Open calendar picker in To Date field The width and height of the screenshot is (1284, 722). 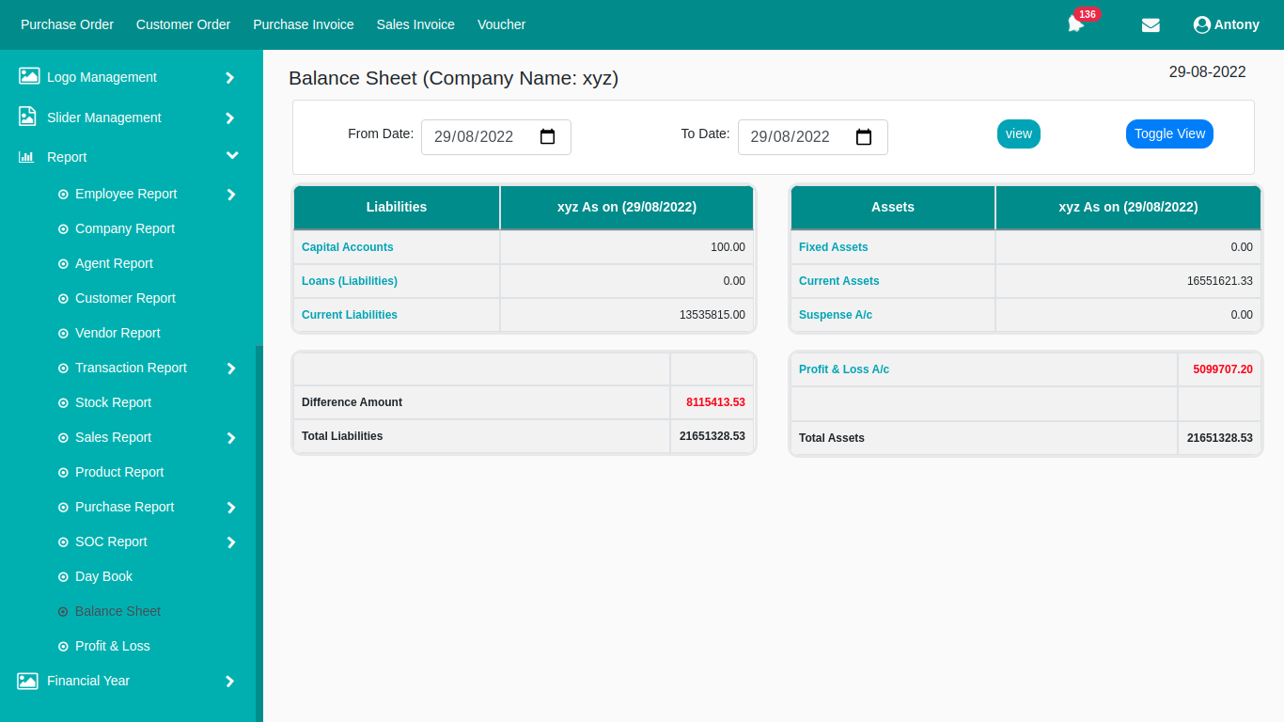coord(864,137)
